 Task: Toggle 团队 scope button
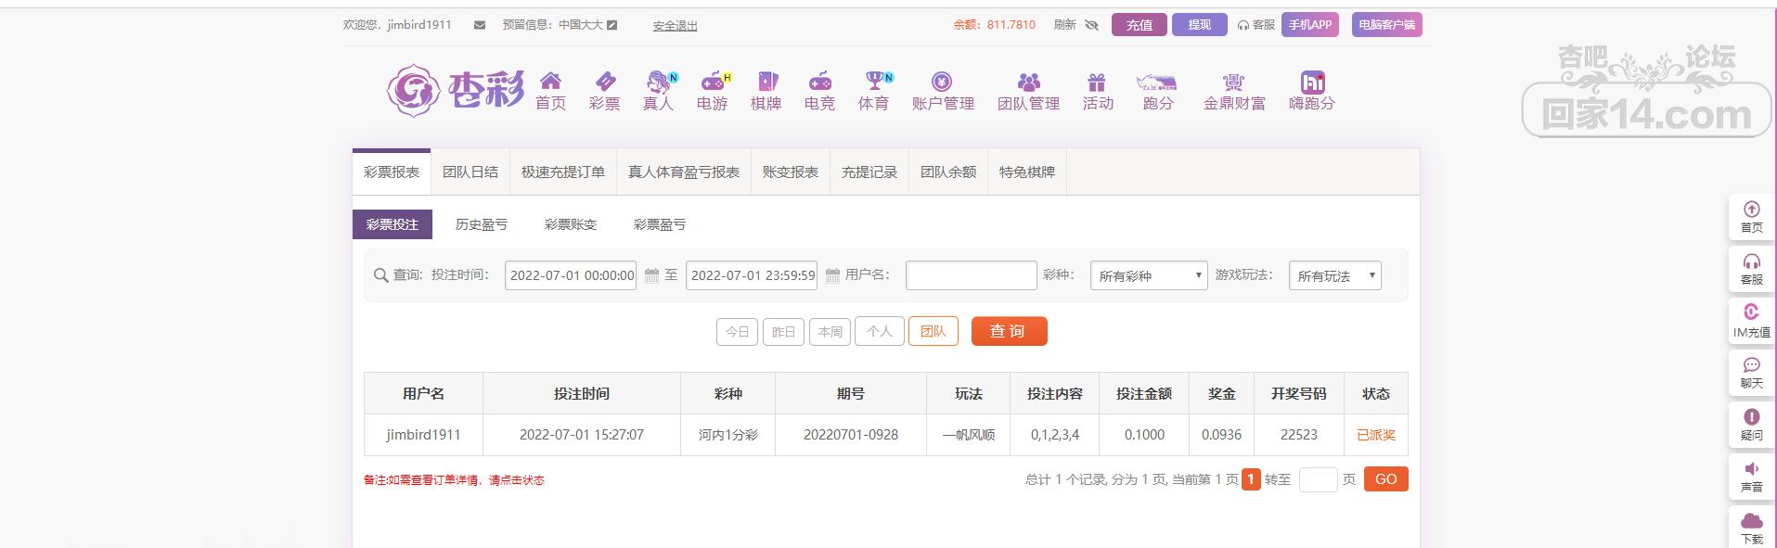click(933, 331)
